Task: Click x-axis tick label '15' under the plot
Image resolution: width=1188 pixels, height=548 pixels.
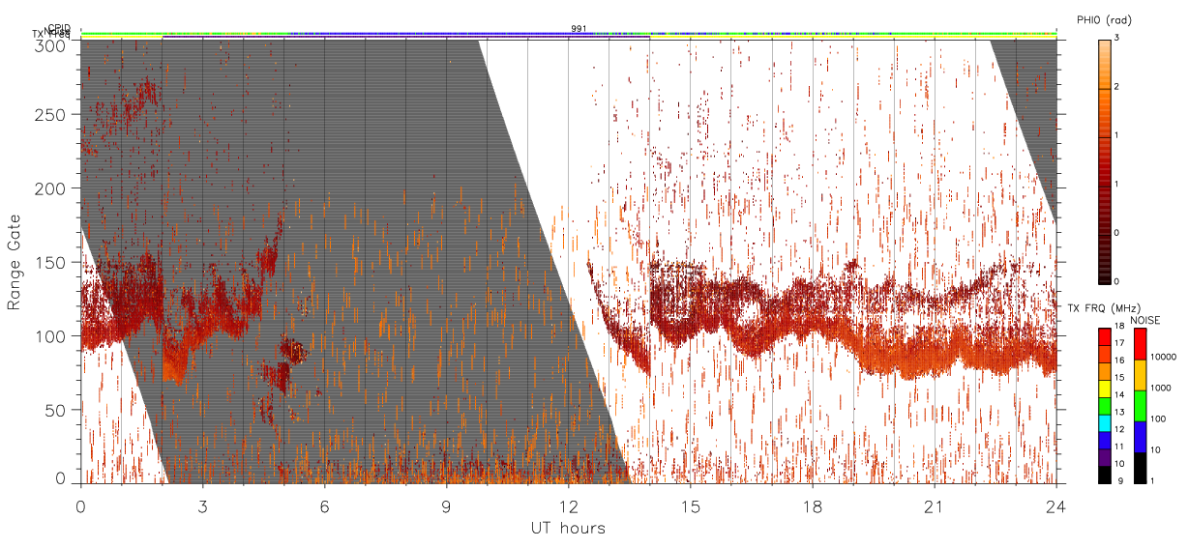Action: [691, 506]
